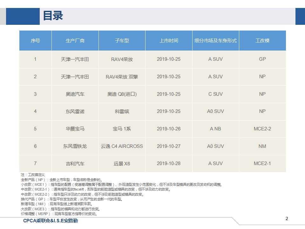Image resolution: width=305 pixels, height=229 pixels.
Task: Click 天津一汽丰田 in the RAV4荣放 双擎 row
Action: coord(75,77)
